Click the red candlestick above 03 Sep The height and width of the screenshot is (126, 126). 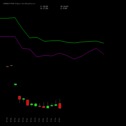(x=19, y=98)
